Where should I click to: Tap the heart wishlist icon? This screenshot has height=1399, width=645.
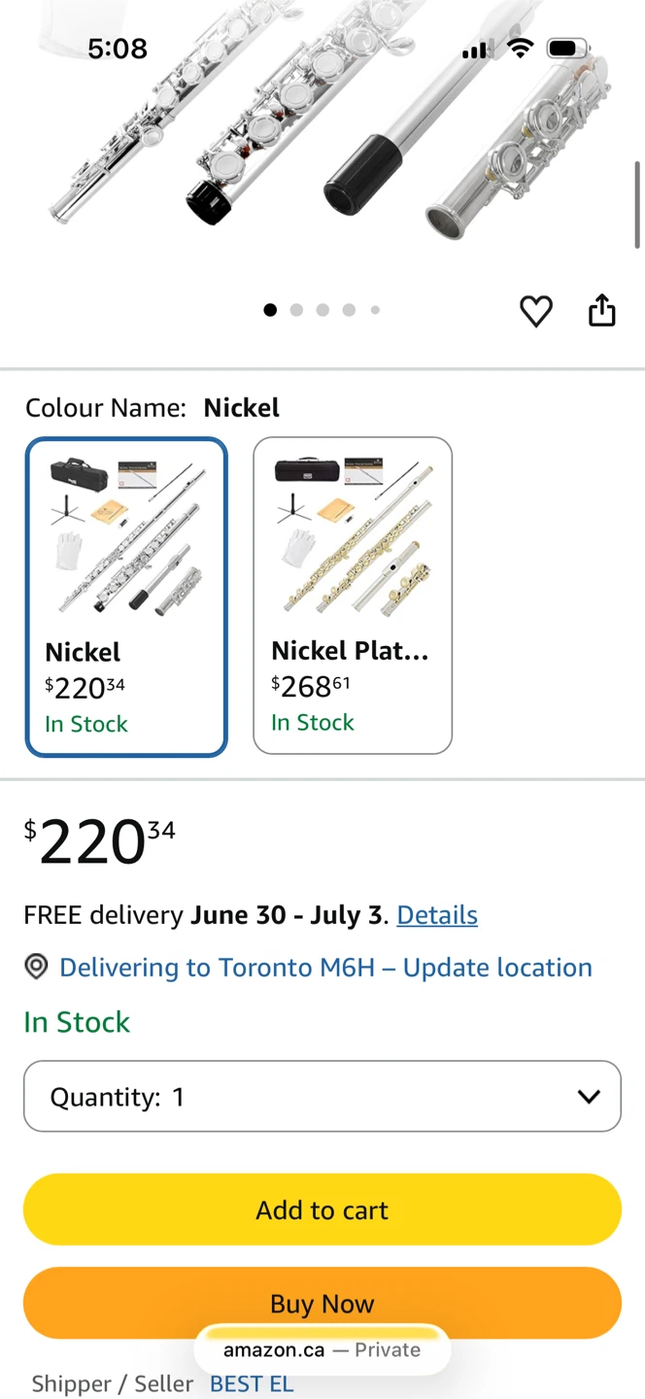pos(536,311)
